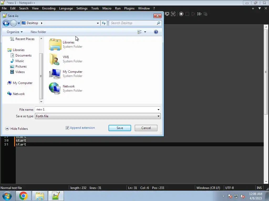The width and height of the screenshot is (269, 201).
Task: Go back using the blue arrow button
Action: tap(6, 23)
